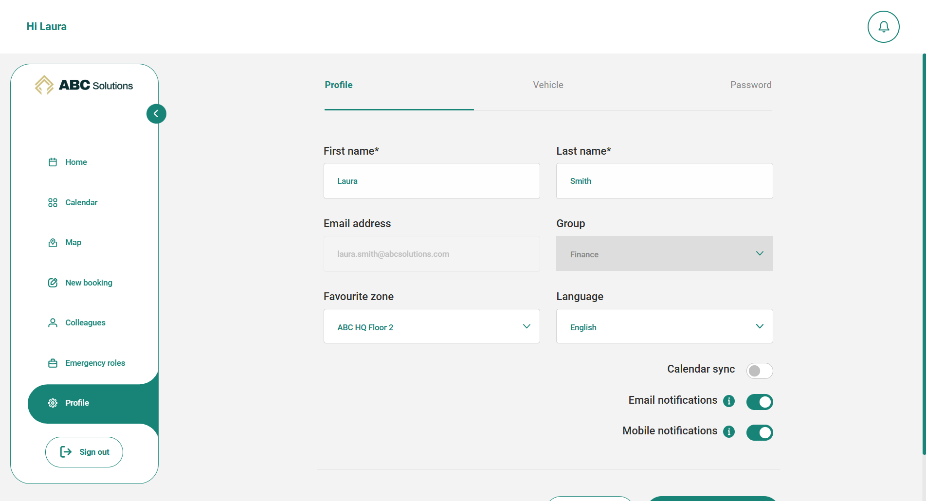Click the sign out arrow icon
Viewport: 926px width, 501px height.
tap(66, 452)
